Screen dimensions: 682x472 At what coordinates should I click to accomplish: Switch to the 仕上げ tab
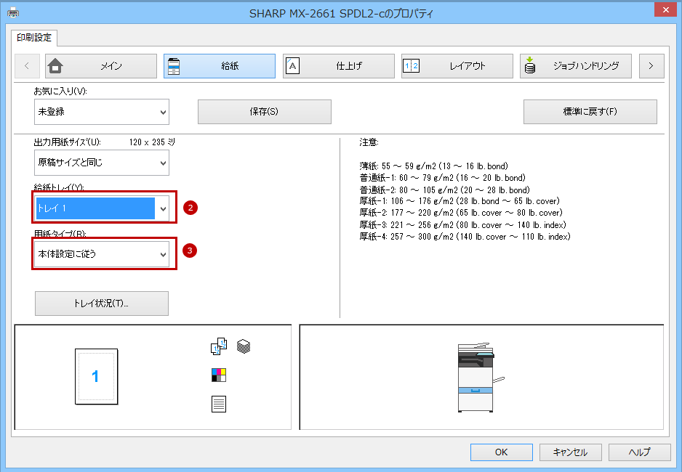(x=338, y=66)
